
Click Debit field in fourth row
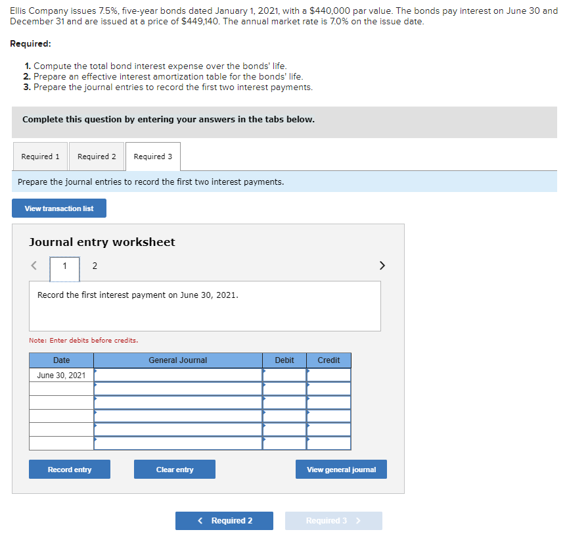pos(284,416)
